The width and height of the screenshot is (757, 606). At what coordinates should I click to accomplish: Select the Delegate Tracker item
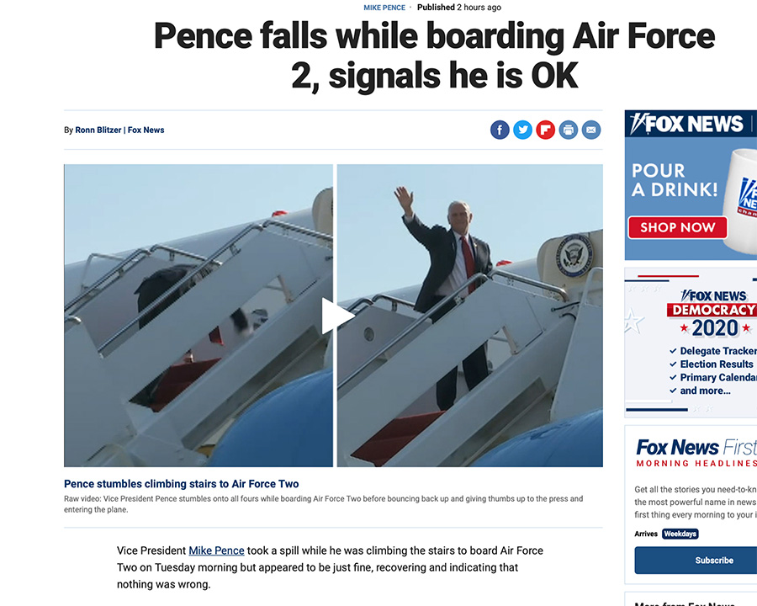click(718, 351)
